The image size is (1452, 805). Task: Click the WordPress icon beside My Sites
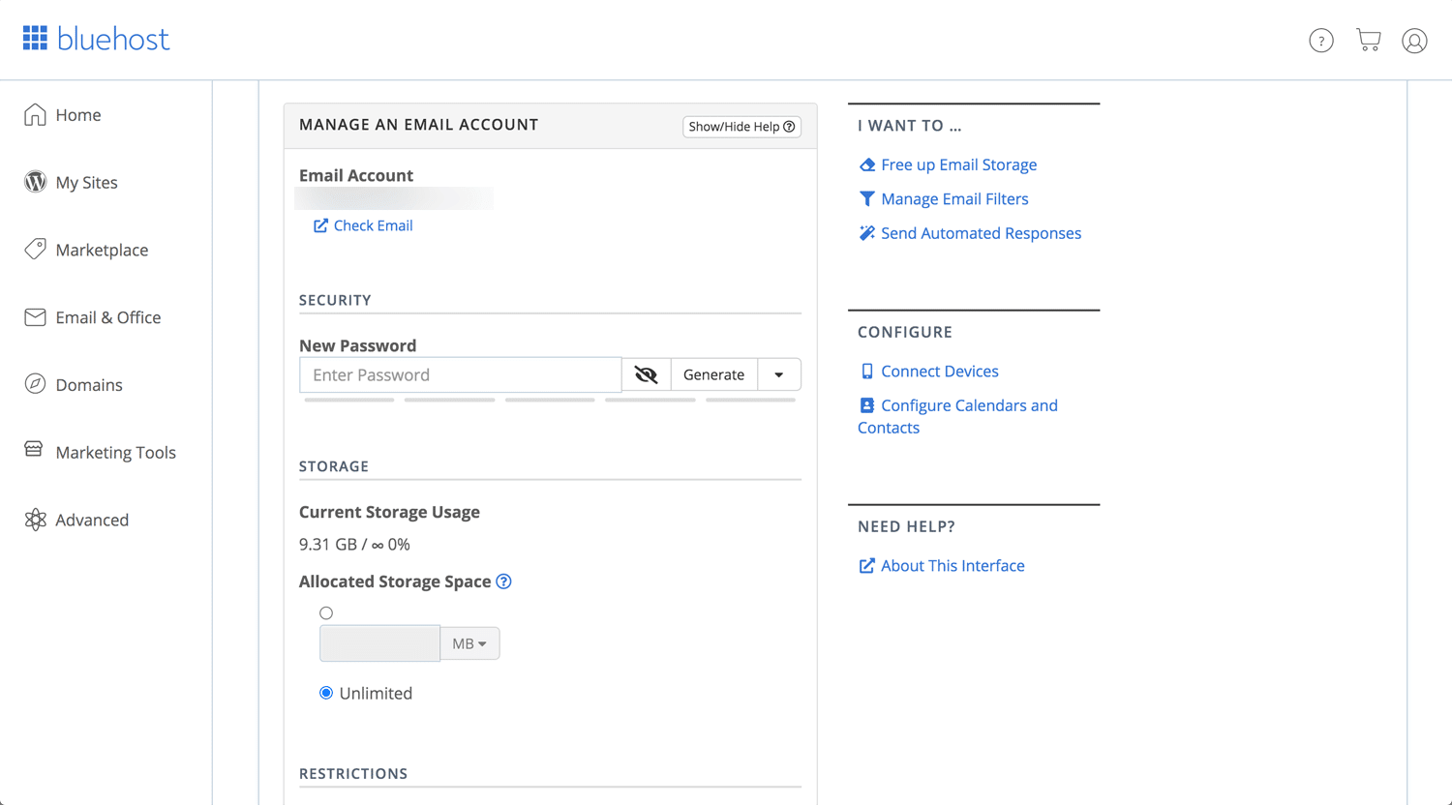pos(35,182)
